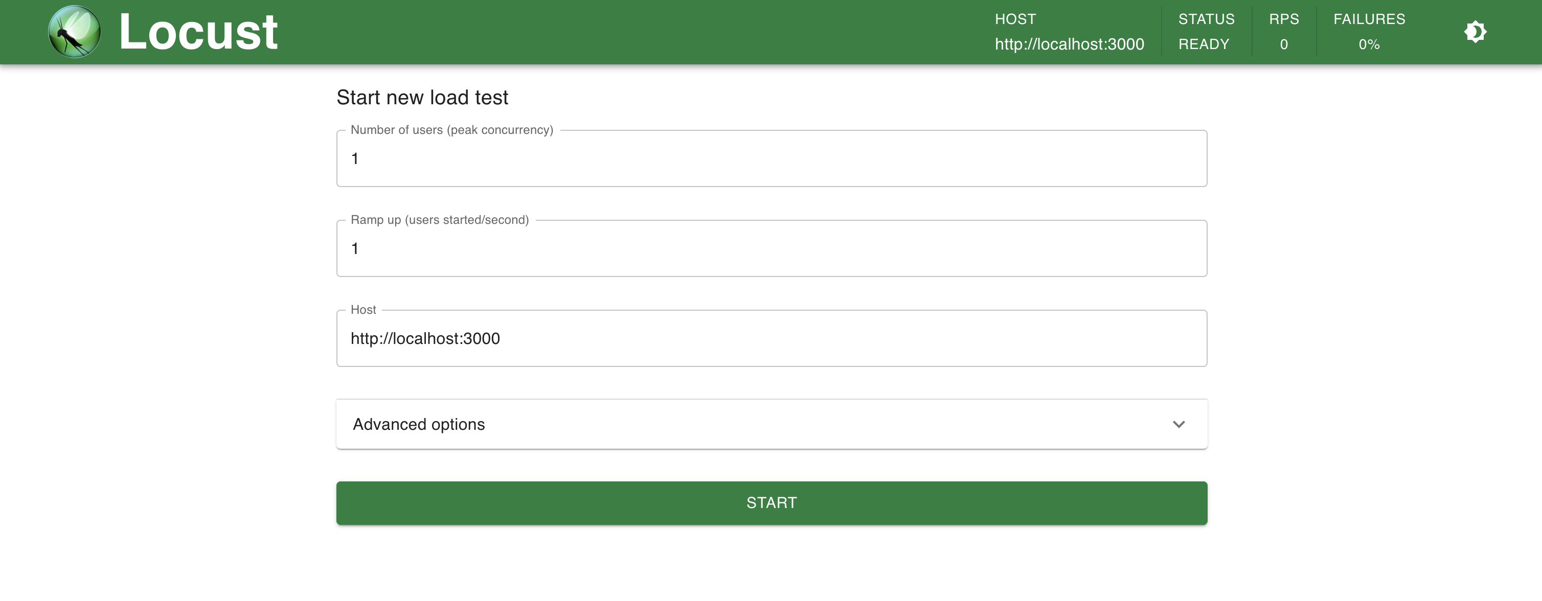Click into the Ramp up input field
The height and width of the screenshot is (601, 1542).
click(771, 248)
